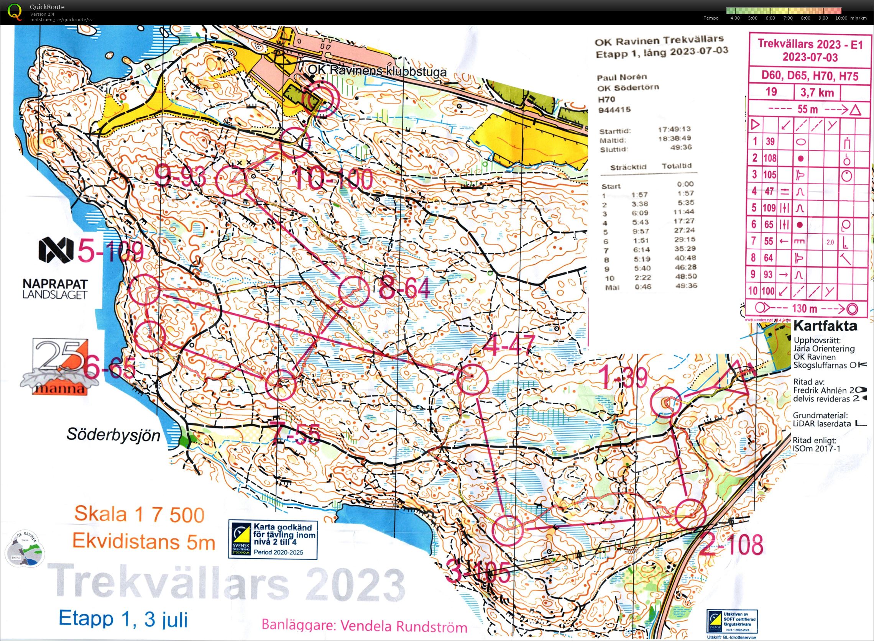Click split row 5 with 9:57
The height and width of the screenshot is (641, 874).
650,232
